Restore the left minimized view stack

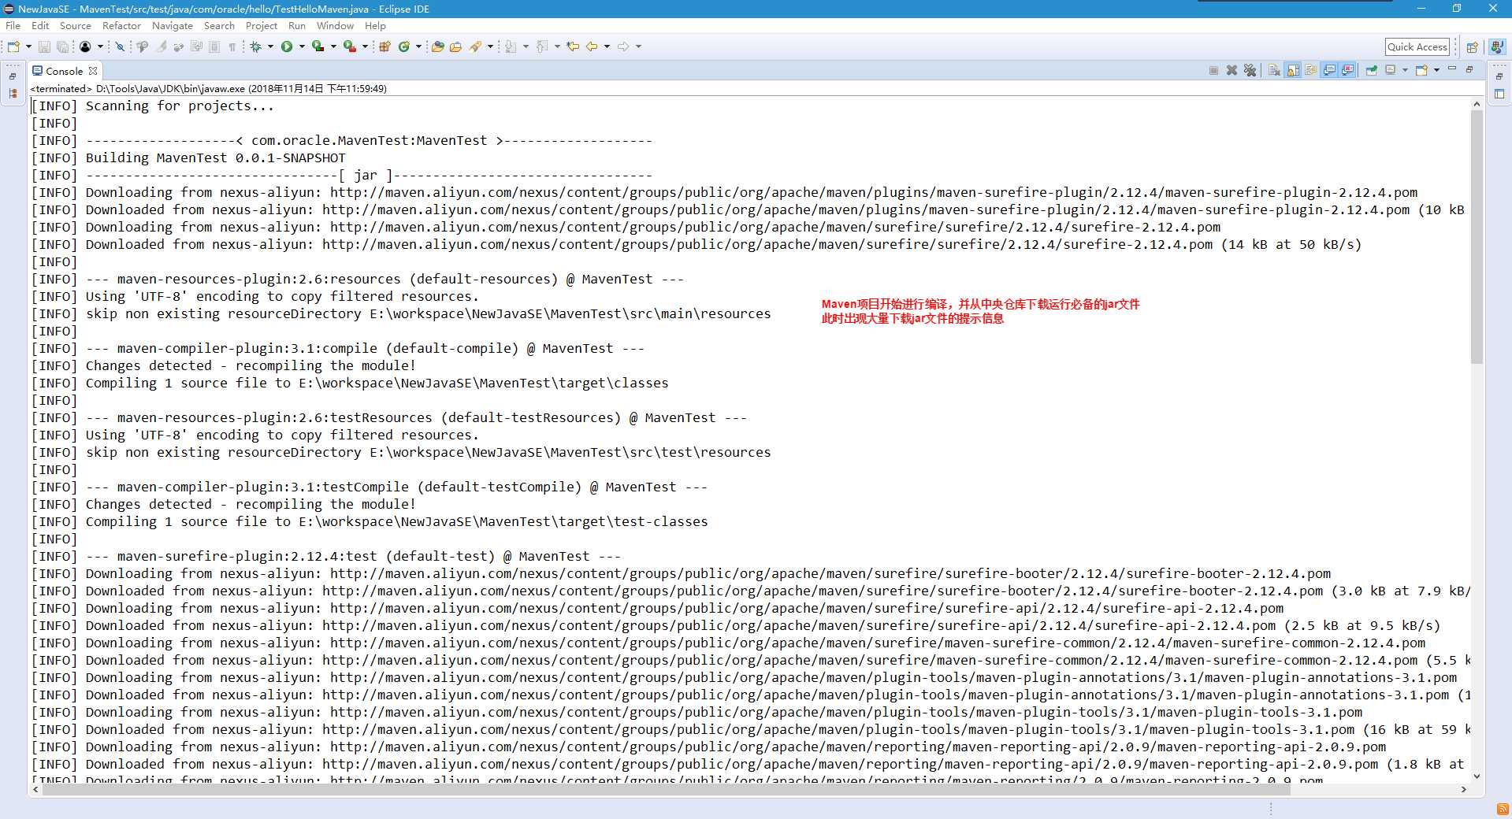pos(13,76)
